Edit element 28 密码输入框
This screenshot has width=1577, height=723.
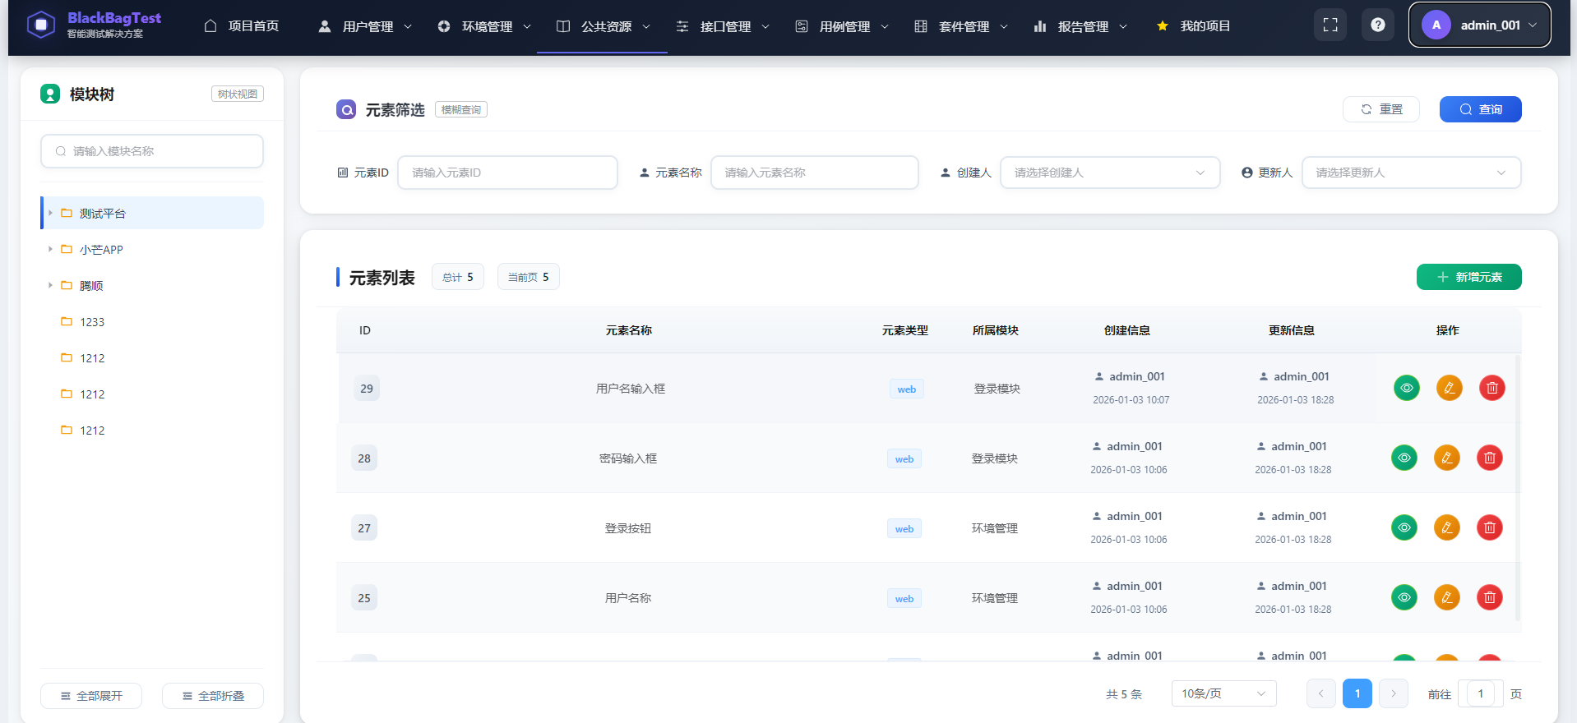1447,458
